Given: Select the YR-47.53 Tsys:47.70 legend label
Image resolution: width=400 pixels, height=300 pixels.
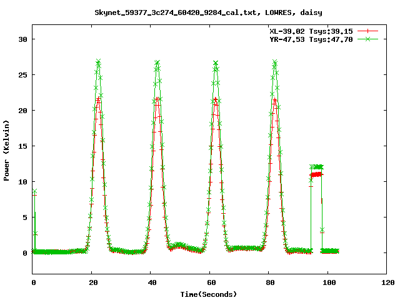Looking at the screenshot, I should [x=311, y=39].
